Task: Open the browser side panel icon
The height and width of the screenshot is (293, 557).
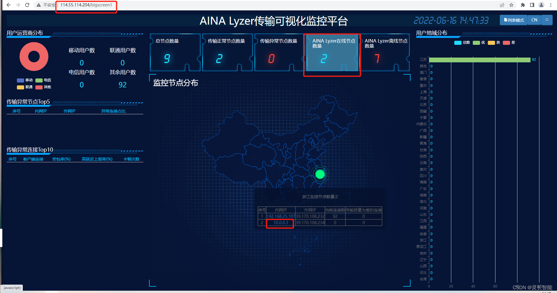Action: [x=532, y=5]
